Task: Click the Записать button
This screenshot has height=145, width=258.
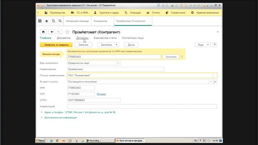Action: (x=83, y=45)
